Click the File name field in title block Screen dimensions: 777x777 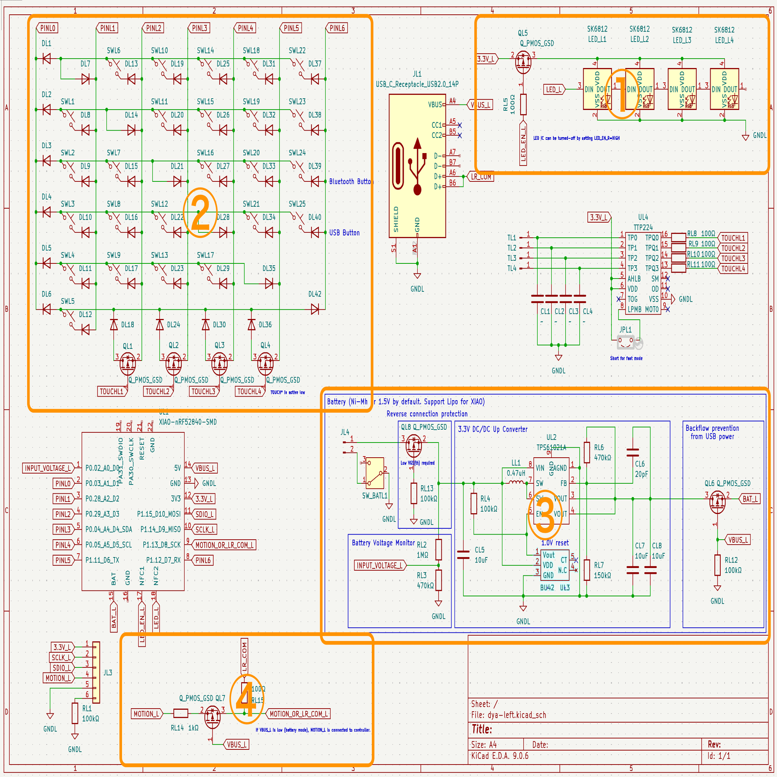tap(509, 715)
